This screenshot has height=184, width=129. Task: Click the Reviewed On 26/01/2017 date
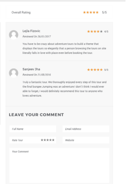pyautogui.click(x=37, y=37)
